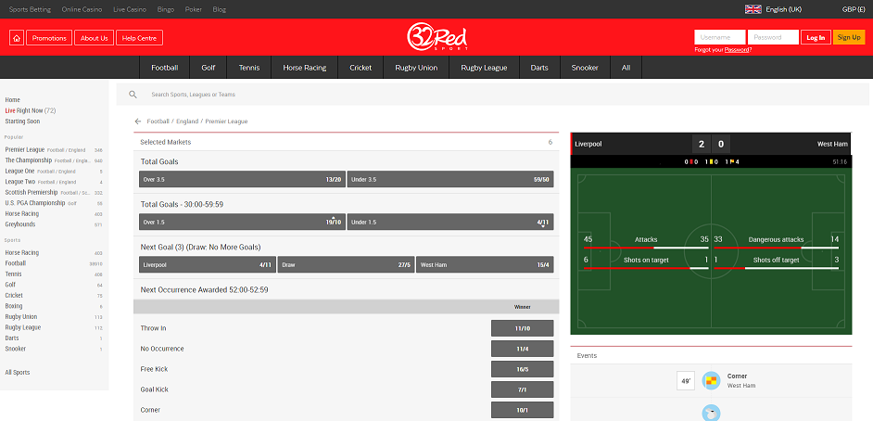Click the Sign Up button
Image resolution: width=873 pixels, height=421 pixels.
tap(849, 37)
